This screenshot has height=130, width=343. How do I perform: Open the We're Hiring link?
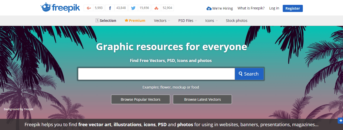222,8
